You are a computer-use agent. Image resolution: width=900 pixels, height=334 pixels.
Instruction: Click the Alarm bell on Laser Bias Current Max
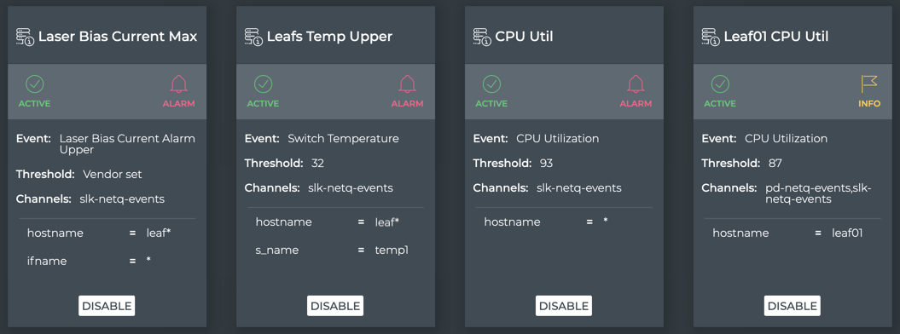pyautogui.click(x=178, y=84)
